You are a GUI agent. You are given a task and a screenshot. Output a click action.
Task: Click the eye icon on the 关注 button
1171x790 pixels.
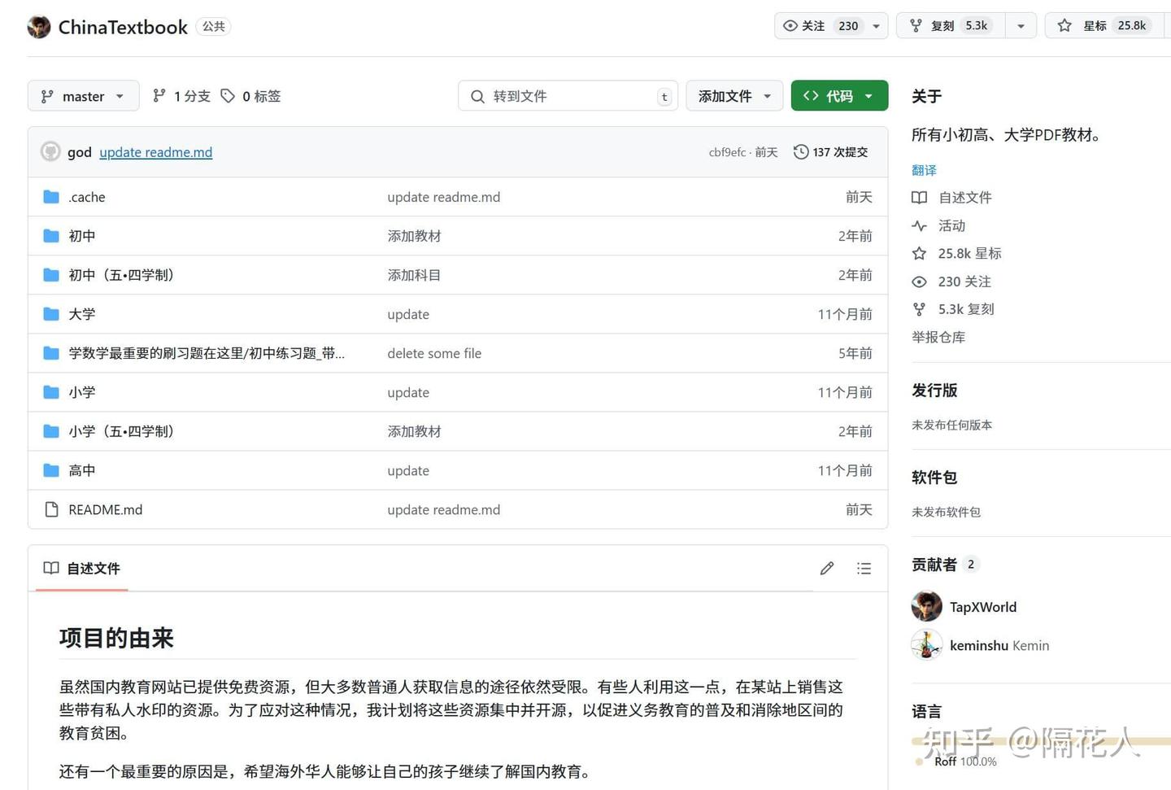tap(790, 25)
